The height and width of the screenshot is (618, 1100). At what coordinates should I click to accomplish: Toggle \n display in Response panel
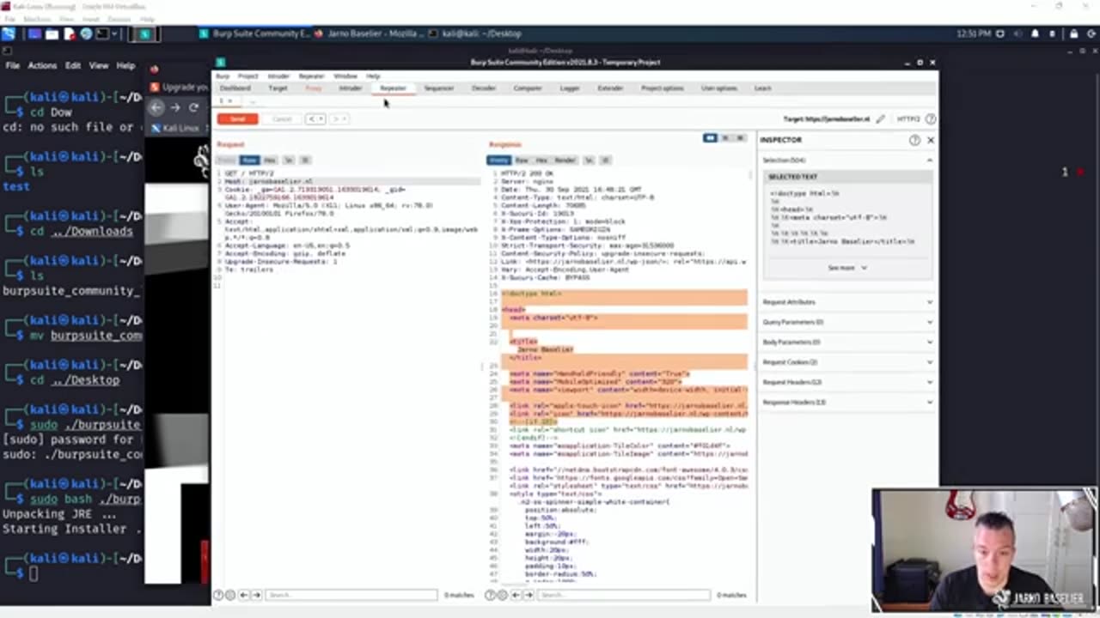click(589, 161)
